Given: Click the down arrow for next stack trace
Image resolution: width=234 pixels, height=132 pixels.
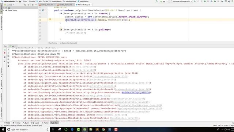Looking at the screenshot, I should 8,53.
